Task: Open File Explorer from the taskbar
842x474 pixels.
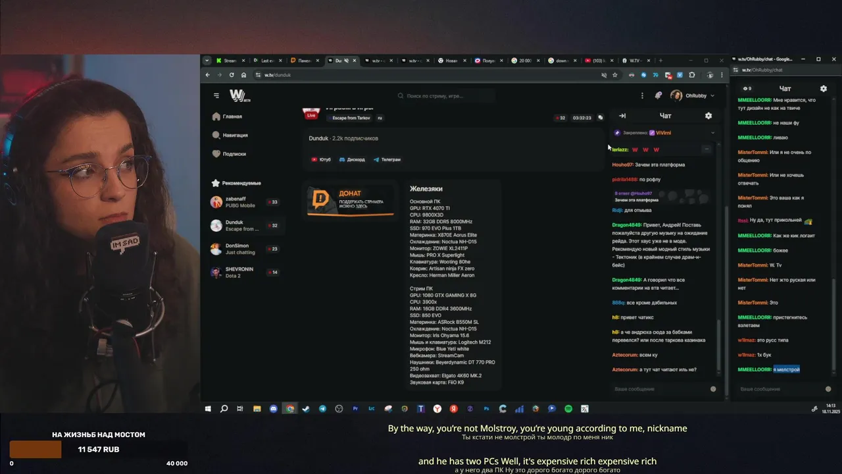Action: (257, 409)
